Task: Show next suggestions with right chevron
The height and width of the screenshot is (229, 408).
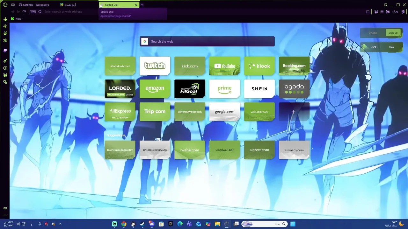Action: 312,149
